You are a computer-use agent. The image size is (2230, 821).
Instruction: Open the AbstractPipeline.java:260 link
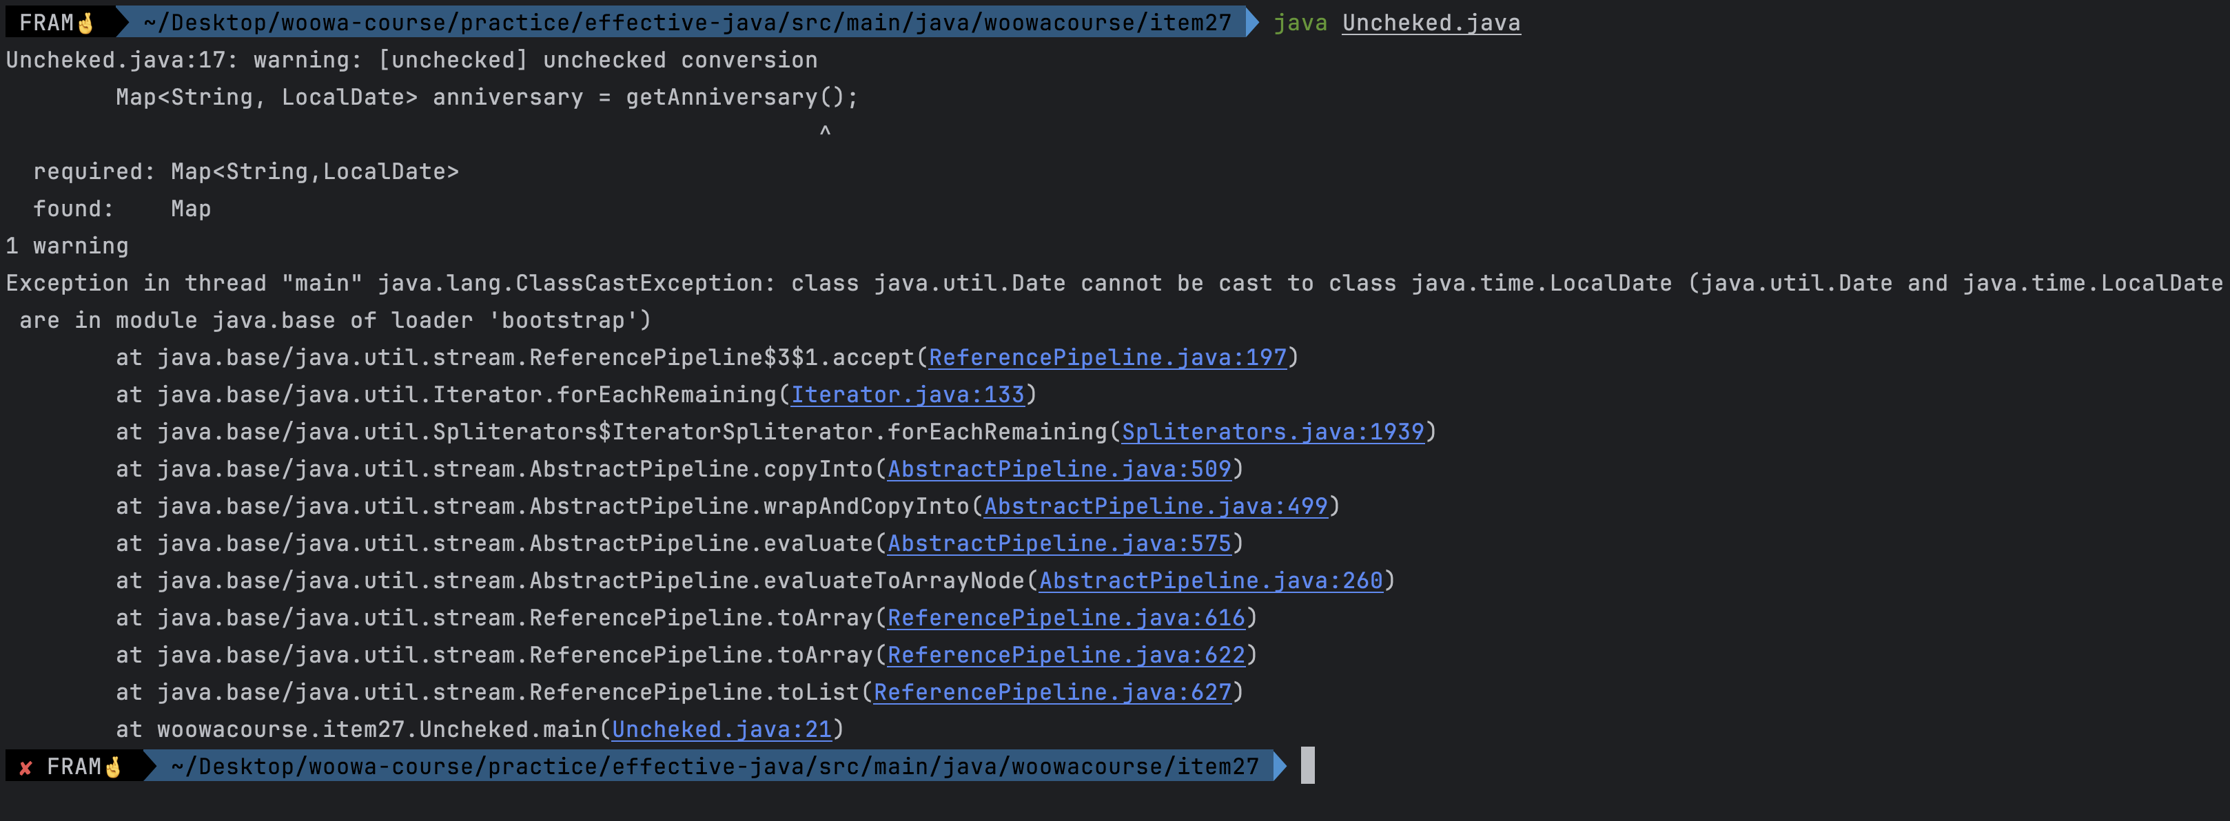pyautogui.click(x=1211, y=581)
